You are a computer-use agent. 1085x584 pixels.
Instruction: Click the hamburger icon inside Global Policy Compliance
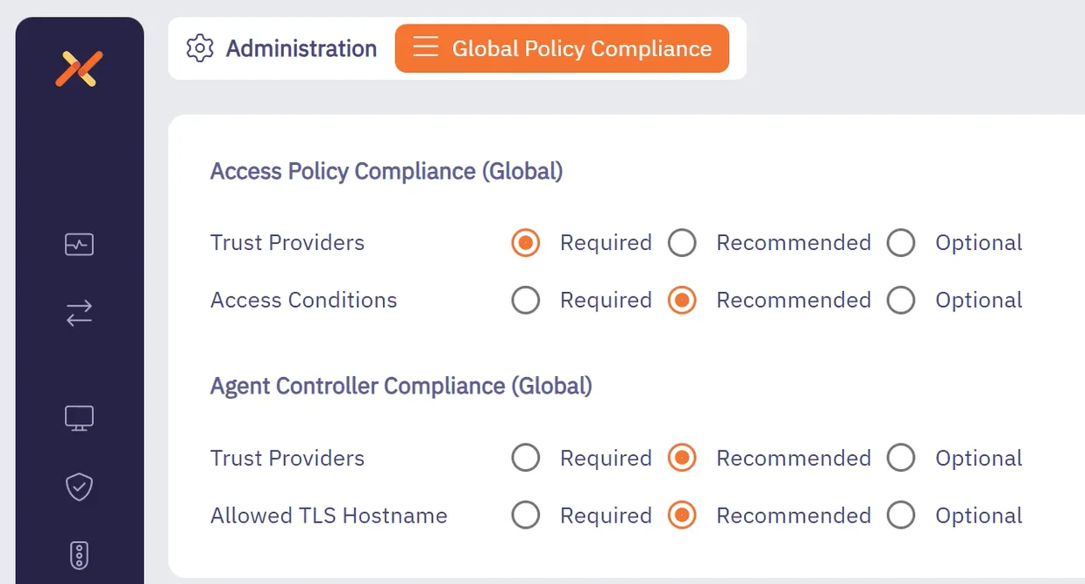point(426,48)
